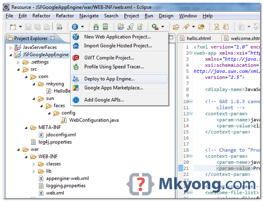Viewport: 263px width, 201px height.
Task: Click the maximize view icon beside editor tabs
Action: (171, 37)
